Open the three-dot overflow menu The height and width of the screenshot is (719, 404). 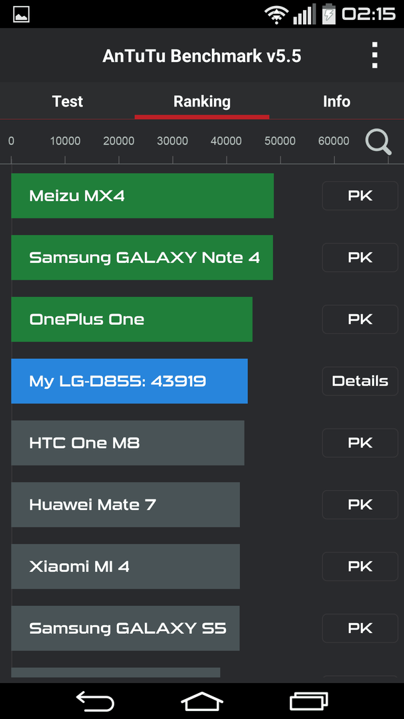pos(375,55)
